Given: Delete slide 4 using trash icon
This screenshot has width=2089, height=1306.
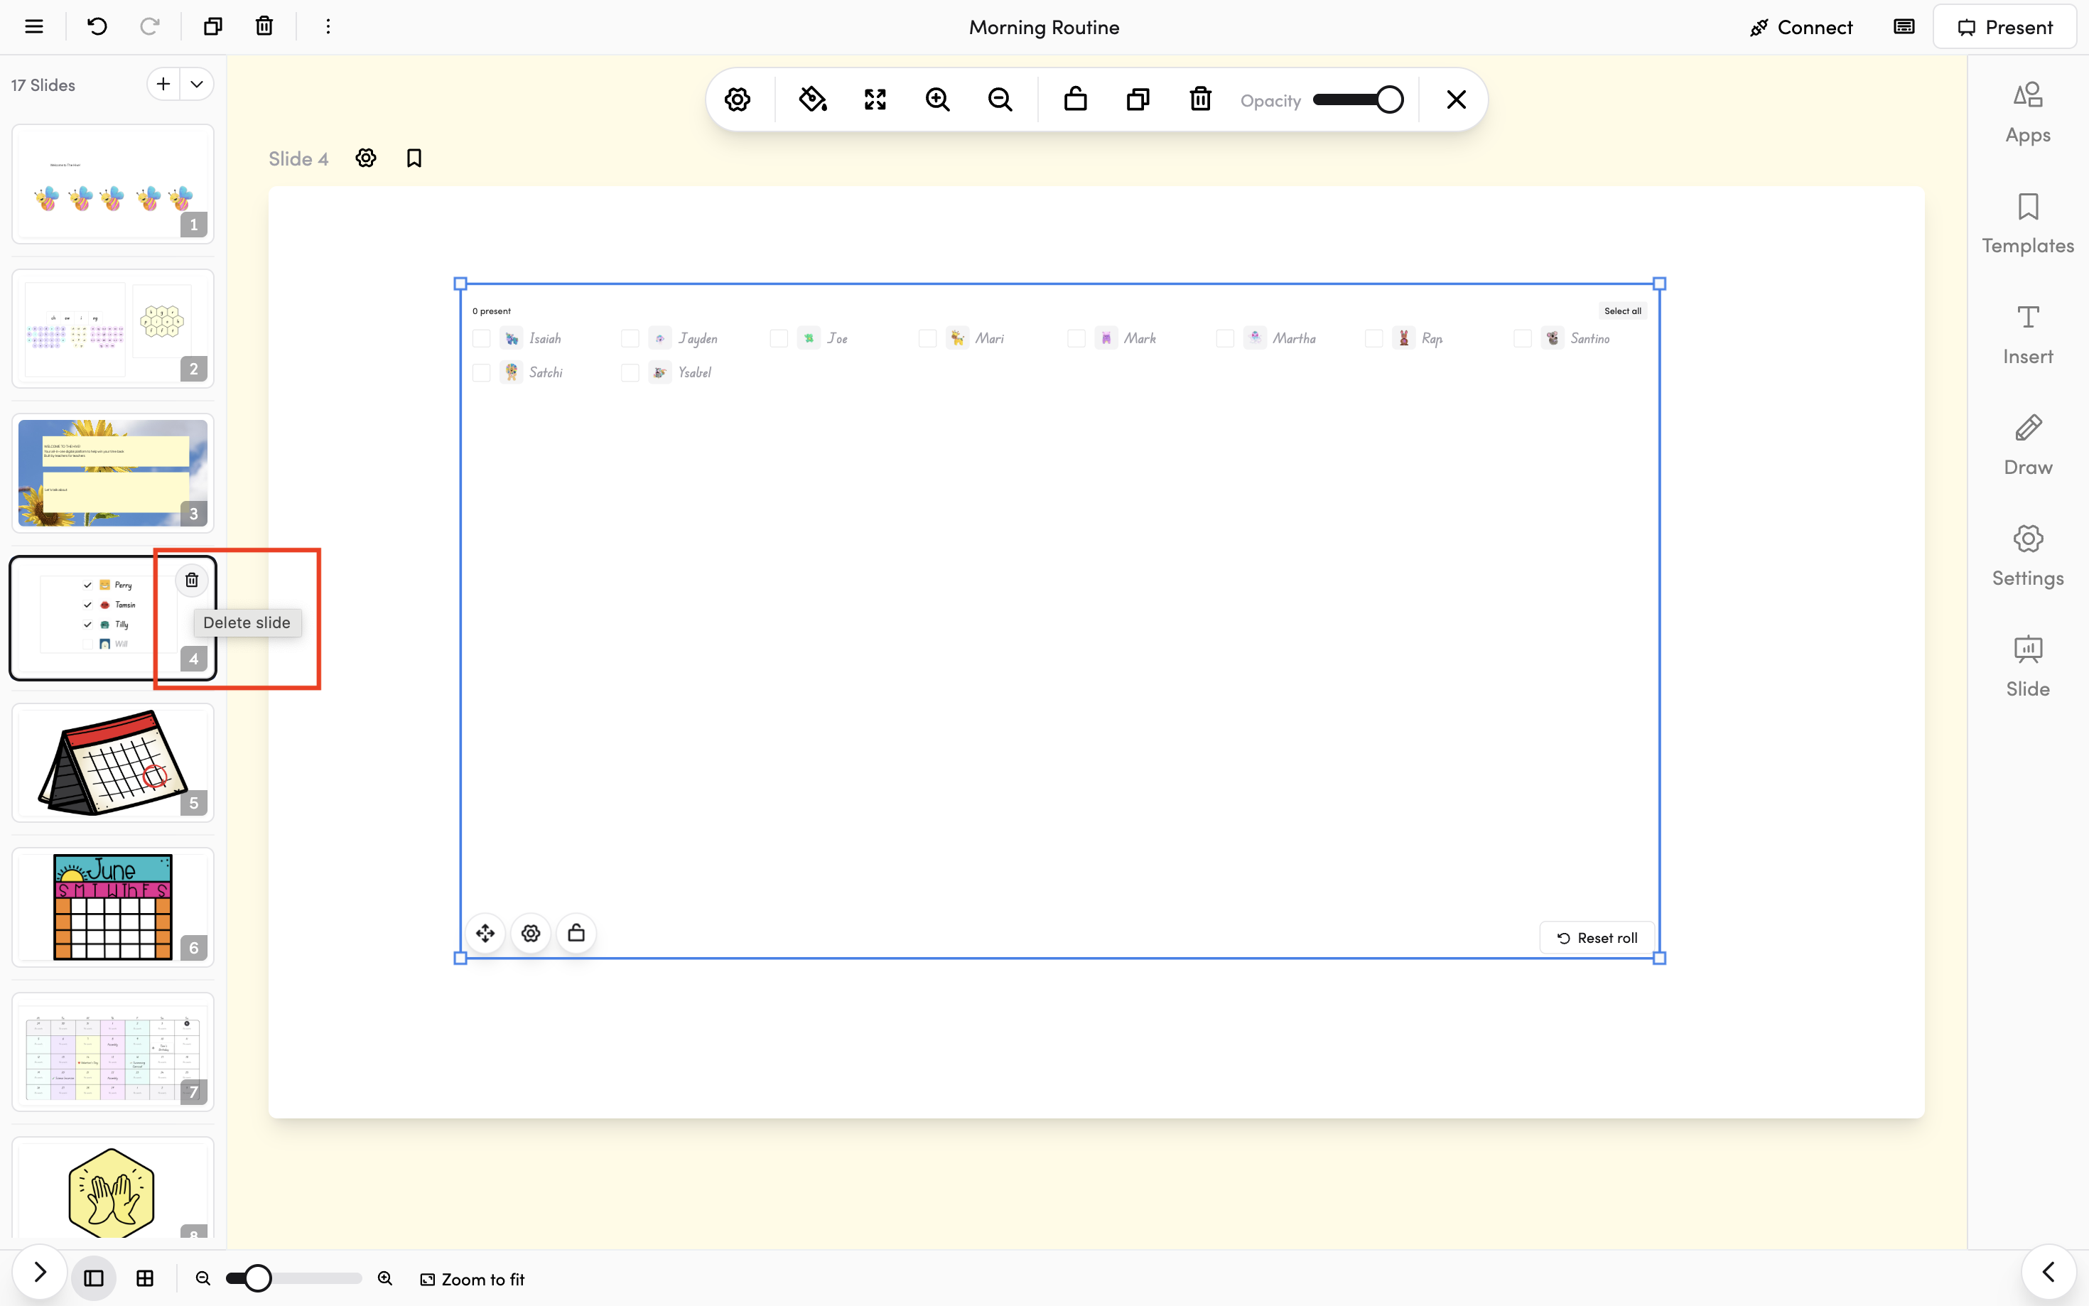Looking at the screenshot, I should pyautogui.click(x=192, y=580).
